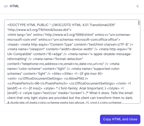Click the "<style type="text/css"" text
This screenshot has height=126, width=144.
[x=40, y=93]
